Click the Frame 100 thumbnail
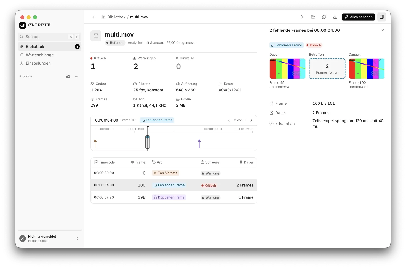The height and width of the screenshot is (268, 406). click(367, 69)
